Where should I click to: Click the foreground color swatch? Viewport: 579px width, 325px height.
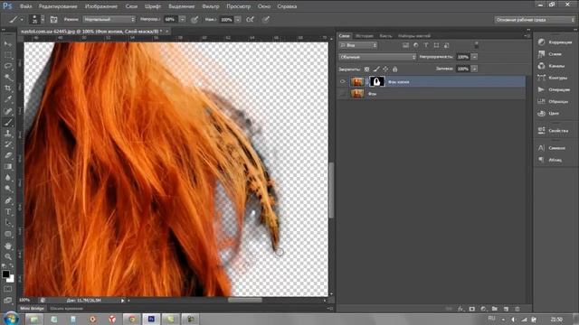click(x=5, y=274)
